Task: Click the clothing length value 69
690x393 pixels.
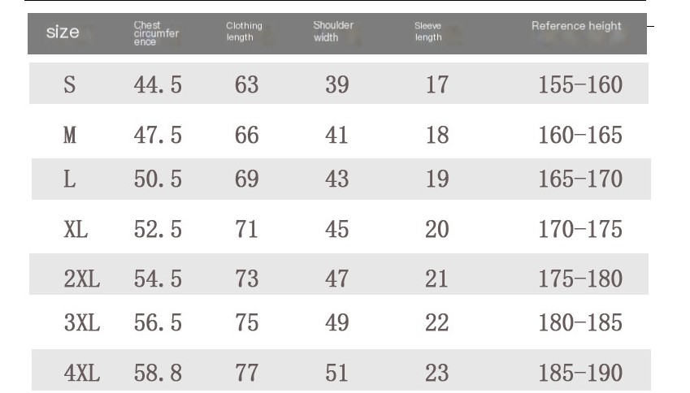Action: point(246,179)
